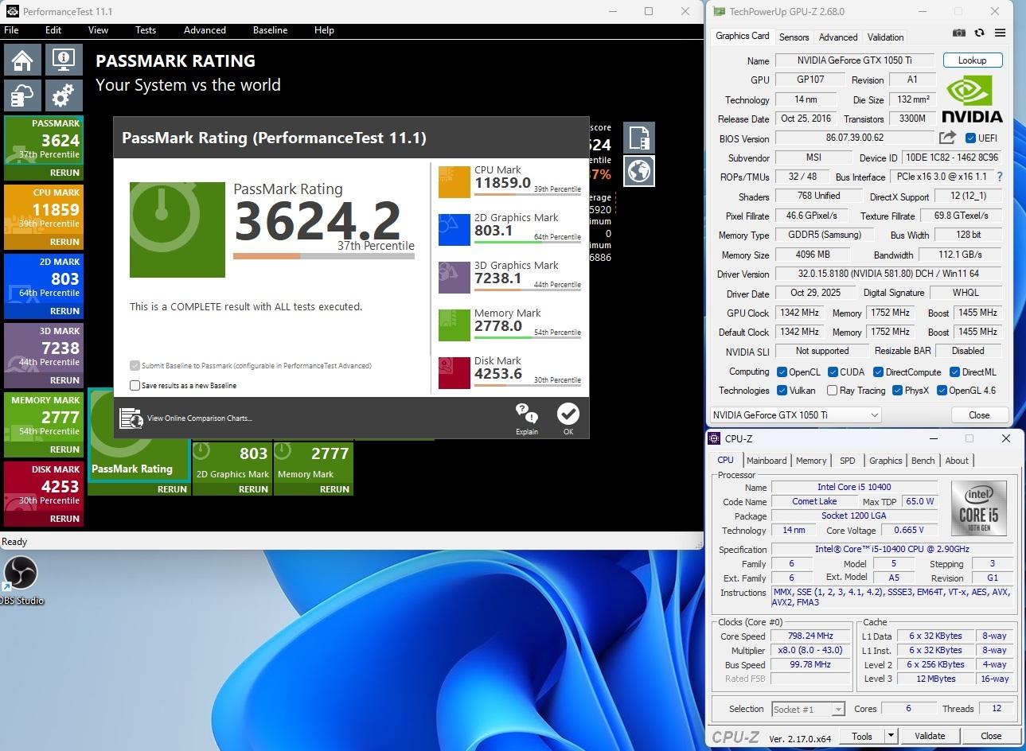This screenshot has height=751, width=1026.
Task: Open the Advanced menu in PerformanceTest
Action: click(x=205, y=30)
